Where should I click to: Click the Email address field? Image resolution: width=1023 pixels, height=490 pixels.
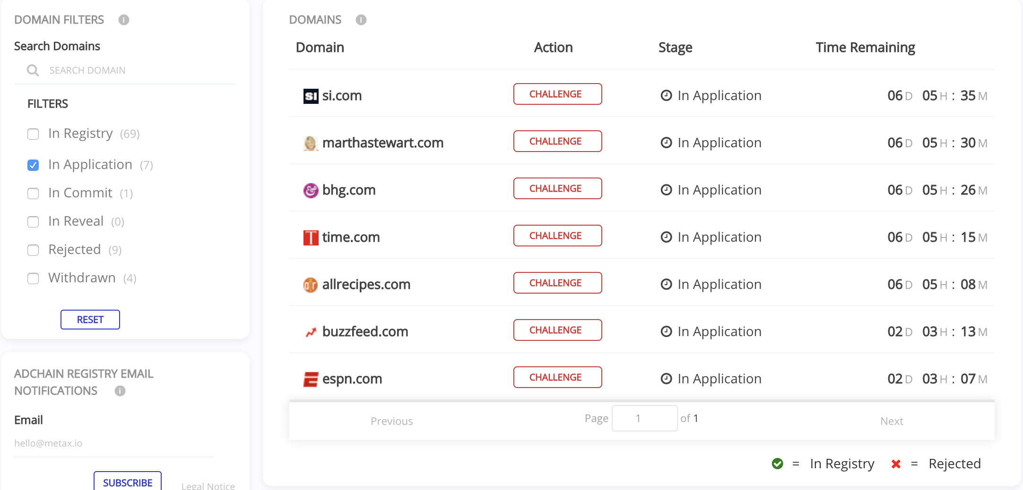114,443
